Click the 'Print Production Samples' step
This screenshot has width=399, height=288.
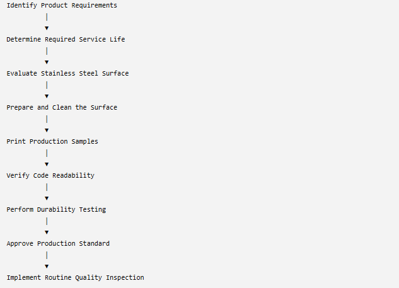click(52, 141)
